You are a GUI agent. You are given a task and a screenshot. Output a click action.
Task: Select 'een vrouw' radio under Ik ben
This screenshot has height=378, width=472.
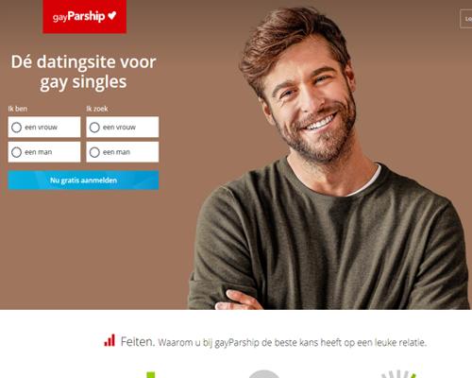pos(16,128)
